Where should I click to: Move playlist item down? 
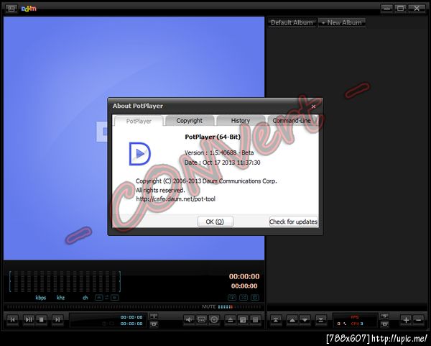[305, 320]
